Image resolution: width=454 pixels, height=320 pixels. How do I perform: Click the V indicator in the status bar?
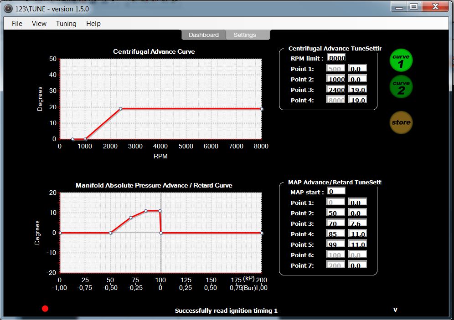(x=395, y=310)
